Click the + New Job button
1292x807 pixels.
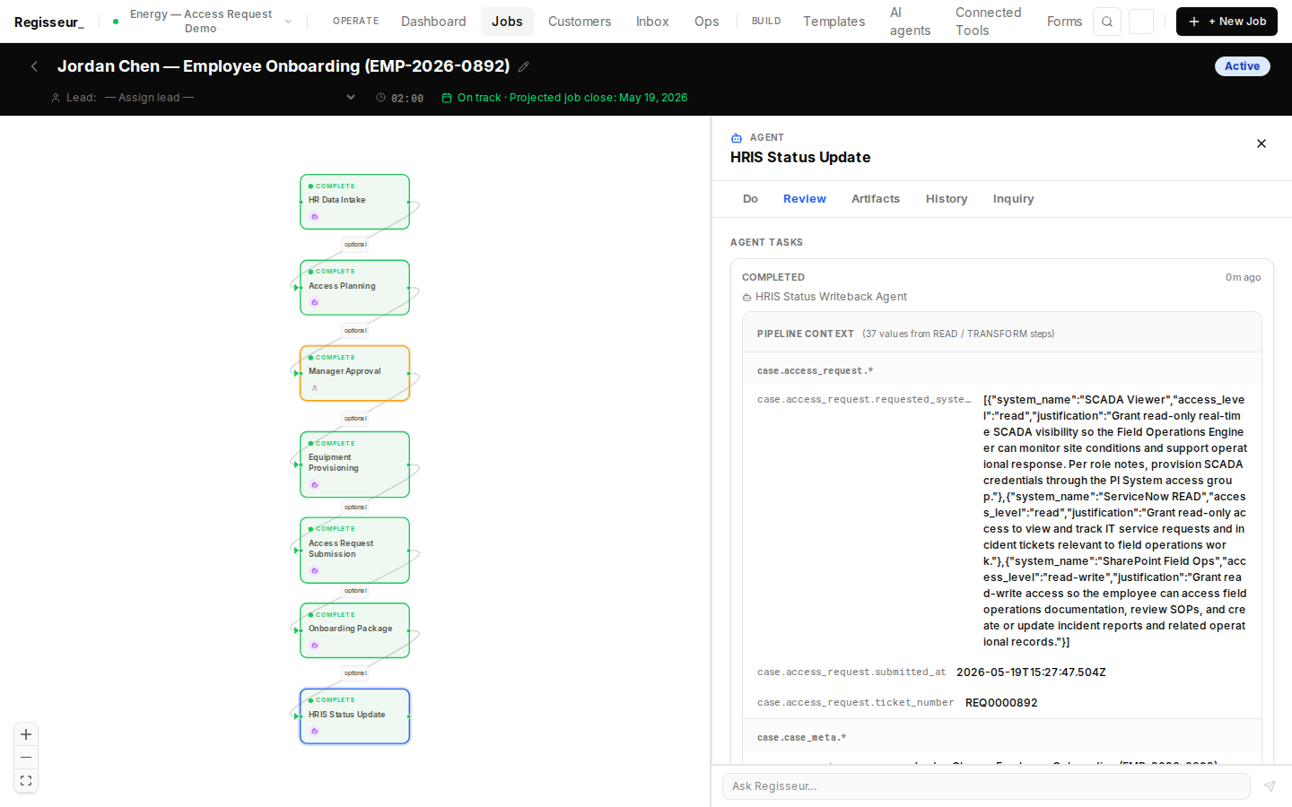coord(1227,22)
